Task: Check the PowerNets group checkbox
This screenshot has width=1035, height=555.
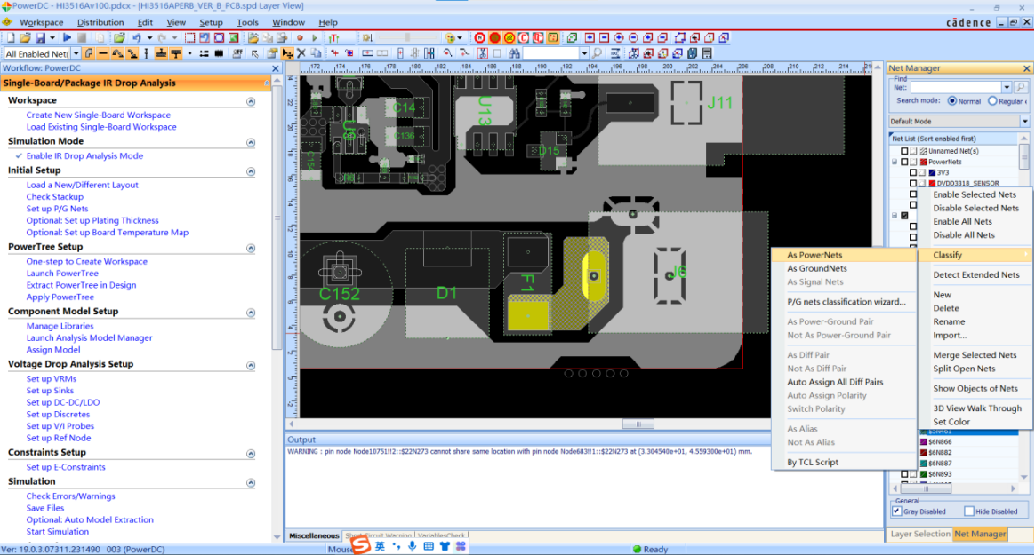Action: [905, 162]
